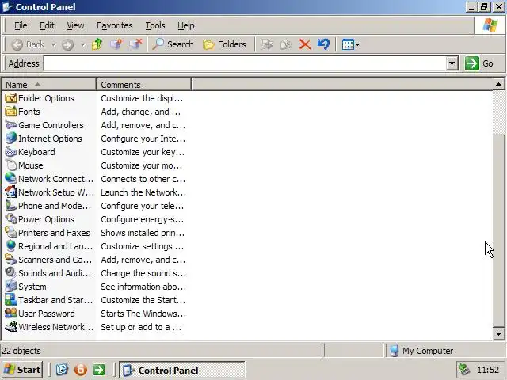Click the 'Shows installed prin...' comment text
The width and height of the screenshot is (507, 380).
143,233
